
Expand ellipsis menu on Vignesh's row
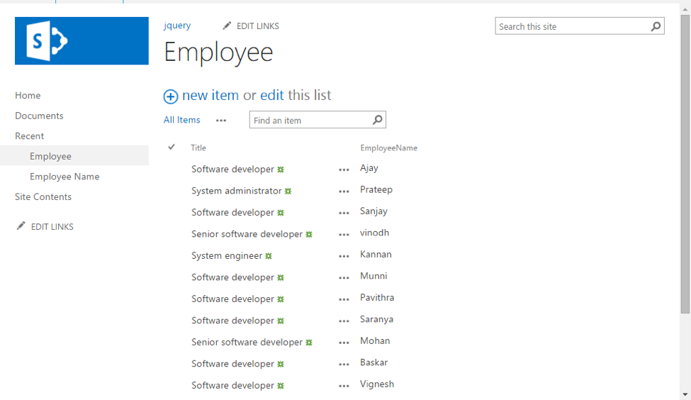pyautogui.click(x=344, y=385)
